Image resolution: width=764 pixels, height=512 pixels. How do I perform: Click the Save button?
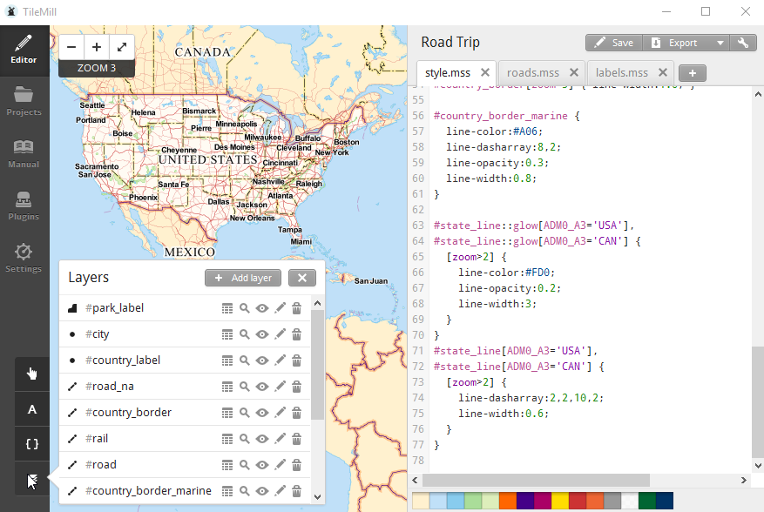point(613,43)
